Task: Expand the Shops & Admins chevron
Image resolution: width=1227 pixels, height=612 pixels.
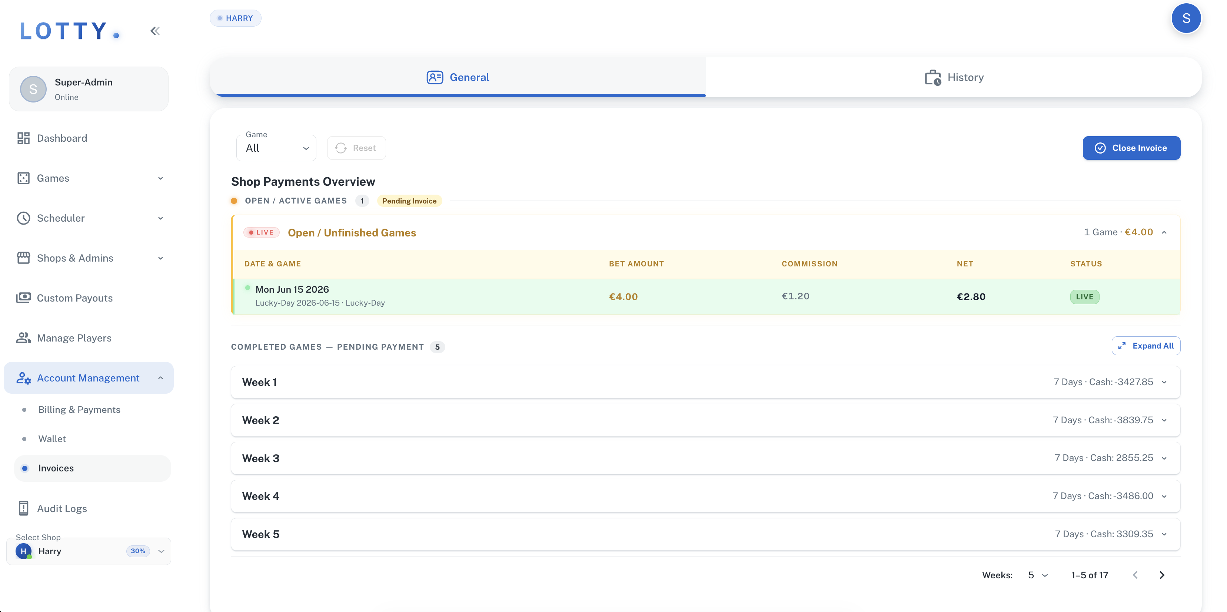Action: [x=160, y=258]
